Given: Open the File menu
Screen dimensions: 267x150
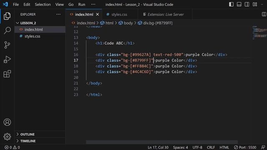Looking at the screenshot, I should [16, 5].
